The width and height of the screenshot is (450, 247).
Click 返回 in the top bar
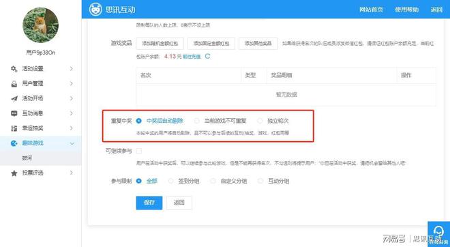tap(436, 10)
